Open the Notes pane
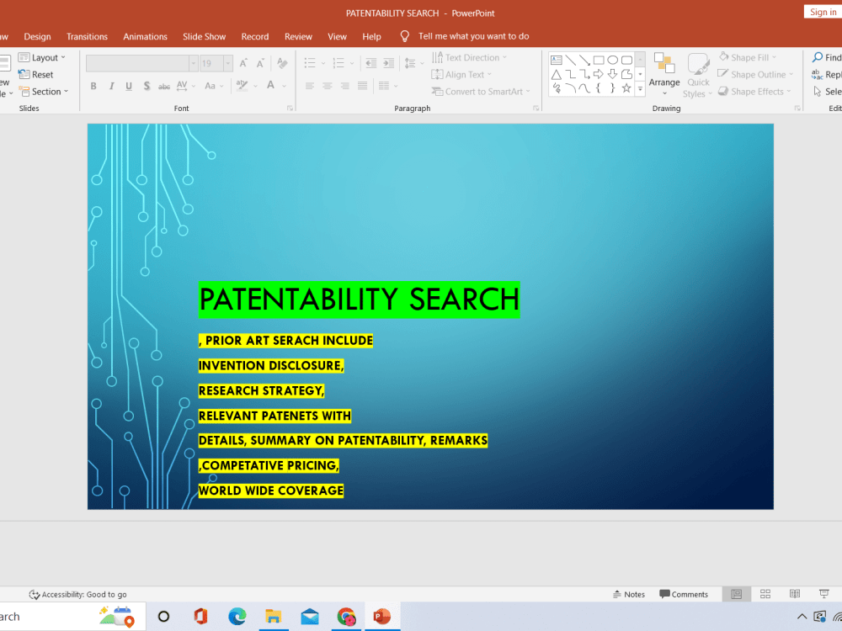Screen dimensions: 842x631 point(629,594)
